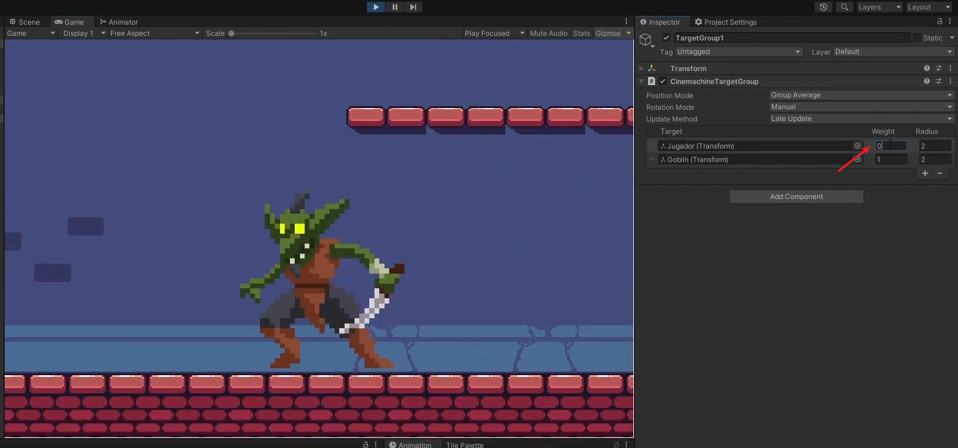958x448 pixels.
Task: Open the global search magnifier icon
Action: (844, 7)
